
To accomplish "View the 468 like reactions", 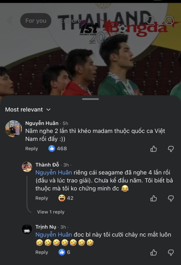I will pyautogui.click(x=58, y=149).
